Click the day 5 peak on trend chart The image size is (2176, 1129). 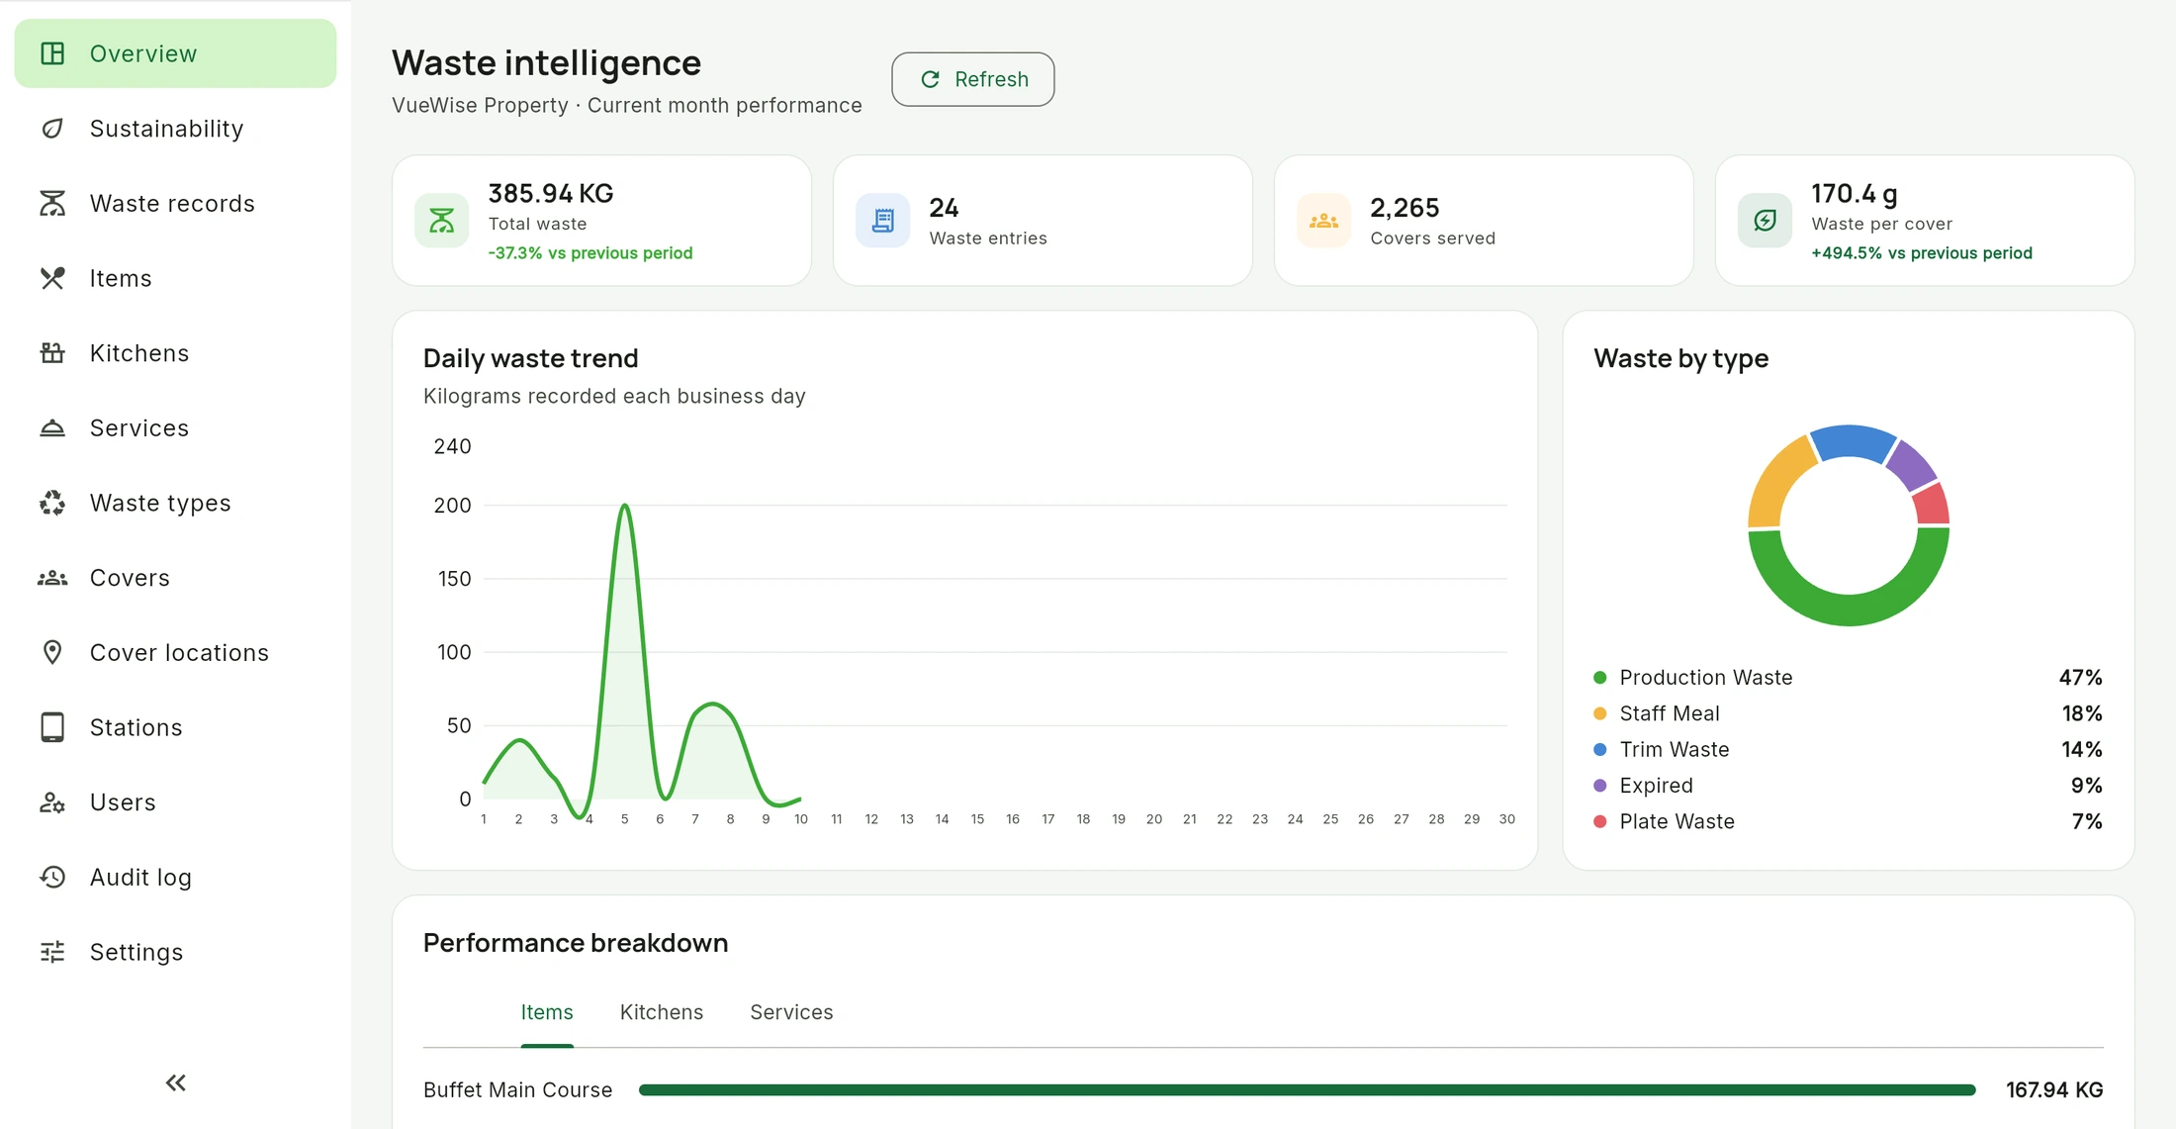pyautogui.click(x=624, y=506)
